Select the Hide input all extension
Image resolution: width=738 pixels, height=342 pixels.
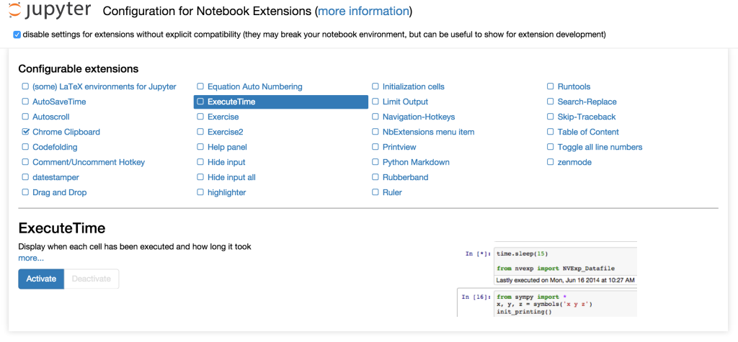(231, 177)
